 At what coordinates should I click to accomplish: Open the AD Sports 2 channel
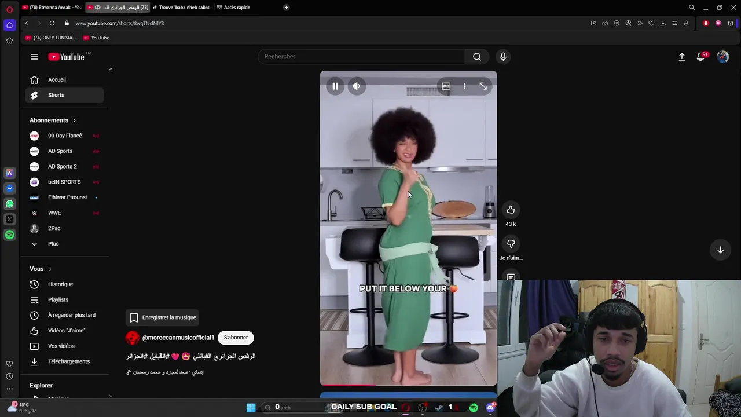pos(64,167)
